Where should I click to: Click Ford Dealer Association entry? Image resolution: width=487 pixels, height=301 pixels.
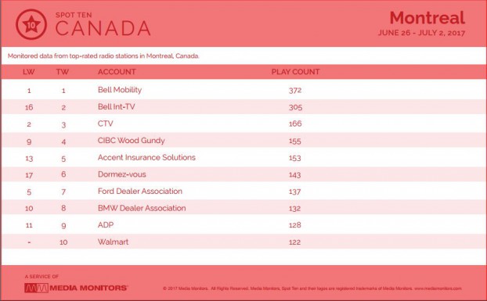[x=140, y=192]
